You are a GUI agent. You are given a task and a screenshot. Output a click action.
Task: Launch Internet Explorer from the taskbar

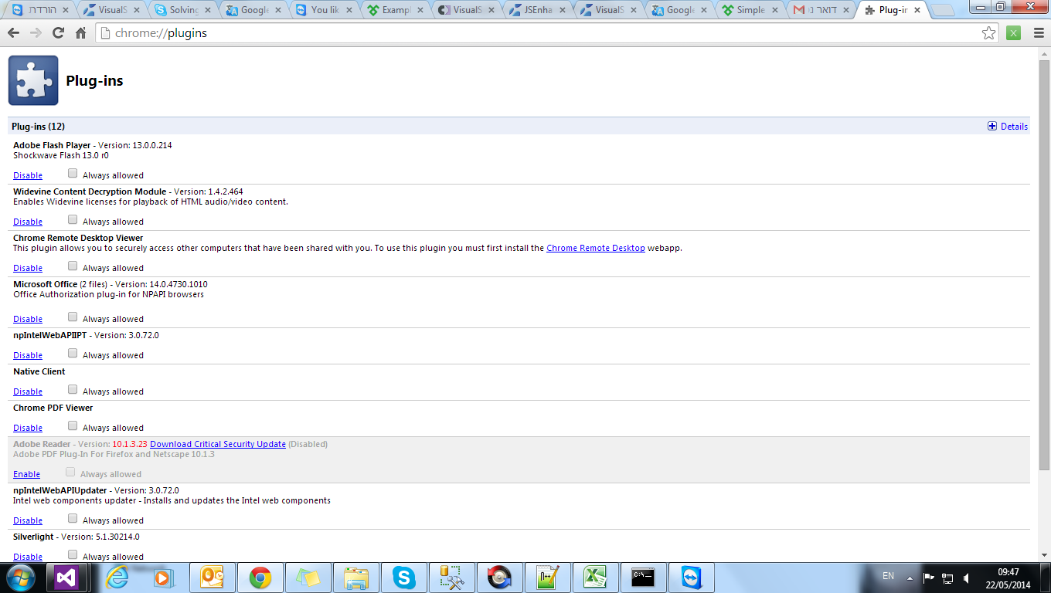(x=116, y=578)
